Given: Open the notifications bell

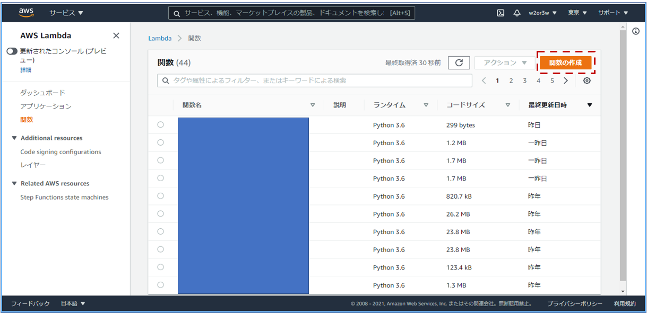Looking at the screenshot, I should 516,12.
